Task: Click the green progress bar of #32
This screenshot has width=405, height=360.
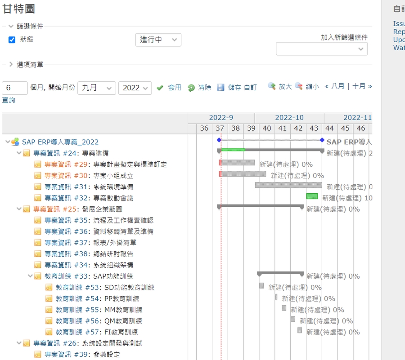Action: 312,196
